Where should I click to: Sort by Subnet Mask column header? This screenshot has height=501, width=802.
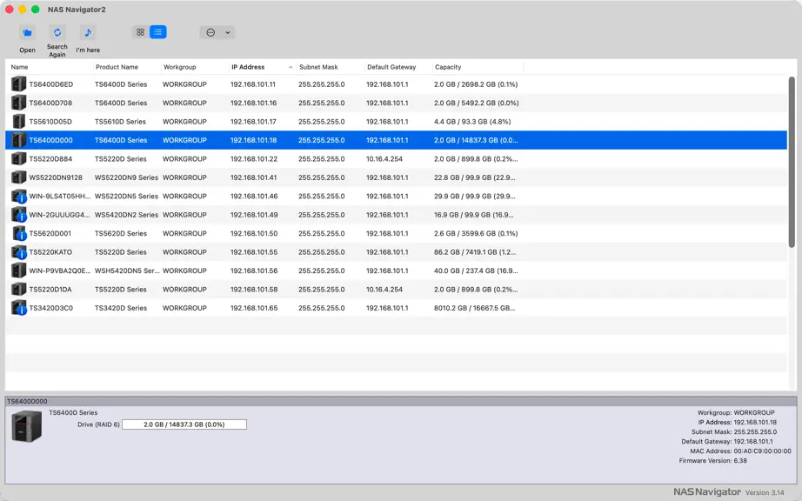click(x=318, y=67)
